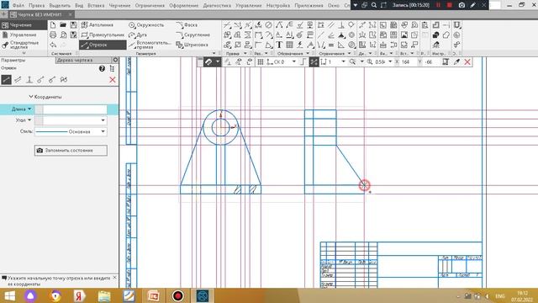The height and width of the screenshot is (303, 538).
Task: Select the Черчение toolbar set
Action: 24,25
